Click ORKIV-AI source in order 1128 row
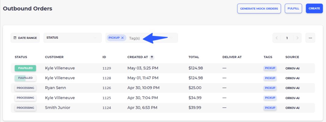 click(x=292, y=78)
